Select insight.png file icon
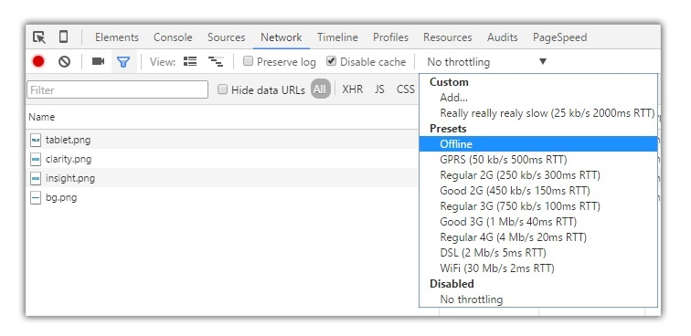 pos(36,179)
